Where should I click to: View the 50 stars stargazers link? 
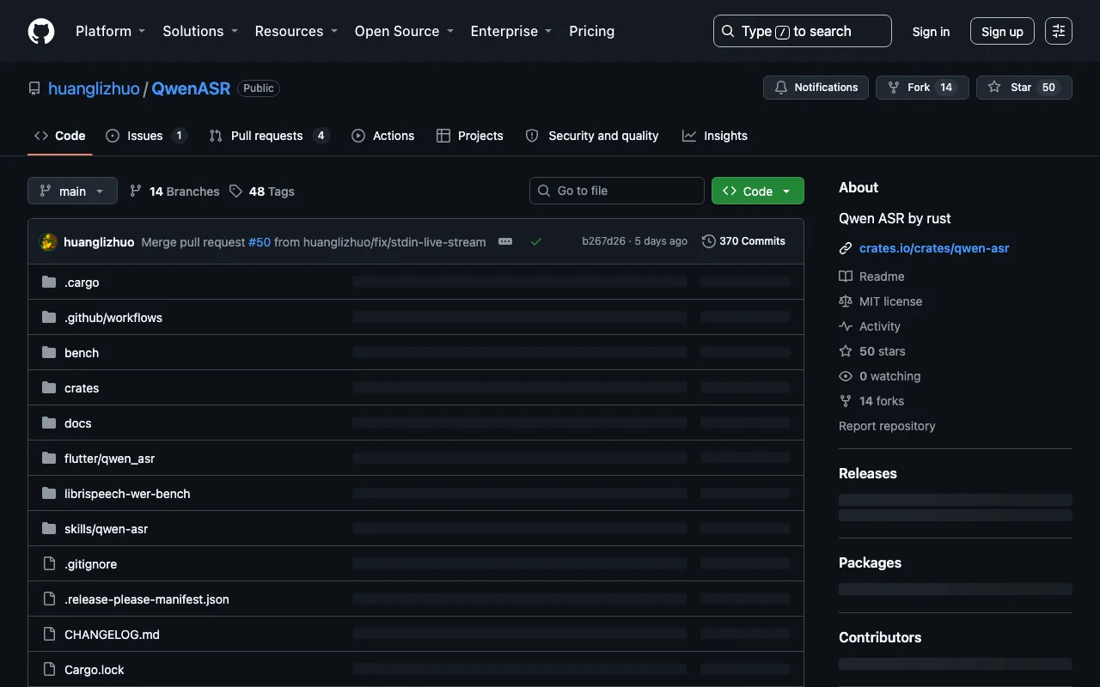872,351
